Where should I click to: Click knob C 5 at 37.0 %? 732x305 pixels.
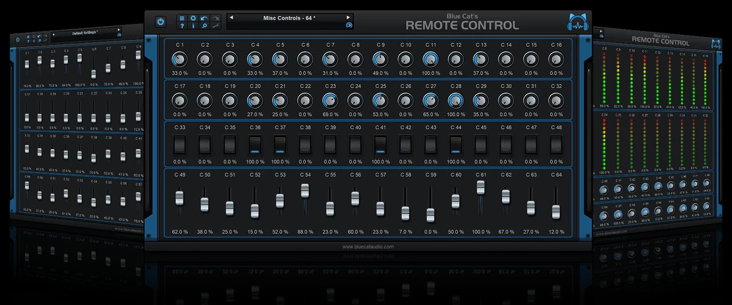pyautogui.click(x=280, y=59)
